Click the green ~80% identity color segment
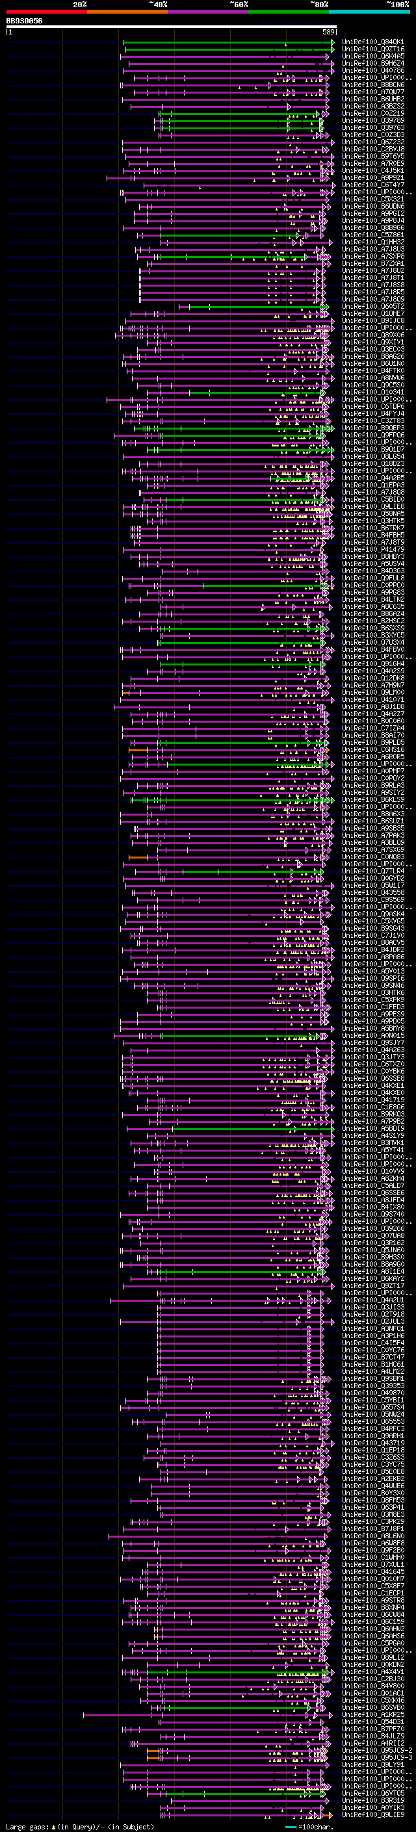The width and height of the screenshot is (416, 1832). pyautogui.click(x=289, y=12)
